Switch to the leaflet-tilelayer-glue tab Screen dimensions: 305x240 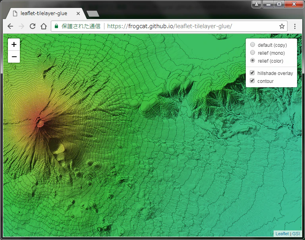[44, 13]
